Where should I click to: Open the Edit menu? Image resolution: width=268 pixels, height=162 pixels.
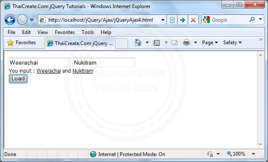26,32
